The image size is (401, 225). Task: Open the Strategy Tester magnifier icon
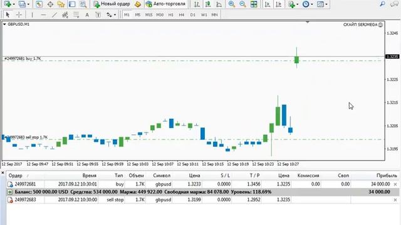83,4
